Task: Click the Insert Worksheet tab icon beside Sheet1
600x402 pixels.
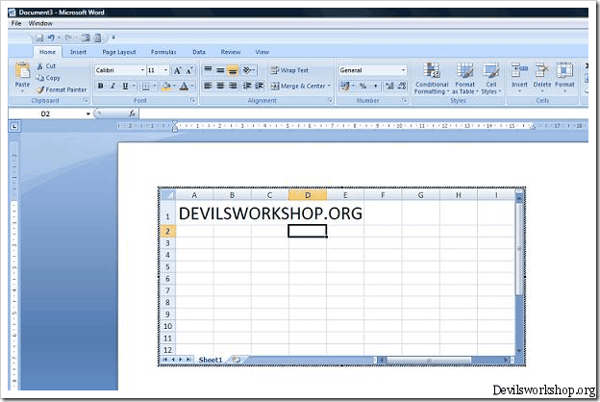Action: (x=237, y=360)
